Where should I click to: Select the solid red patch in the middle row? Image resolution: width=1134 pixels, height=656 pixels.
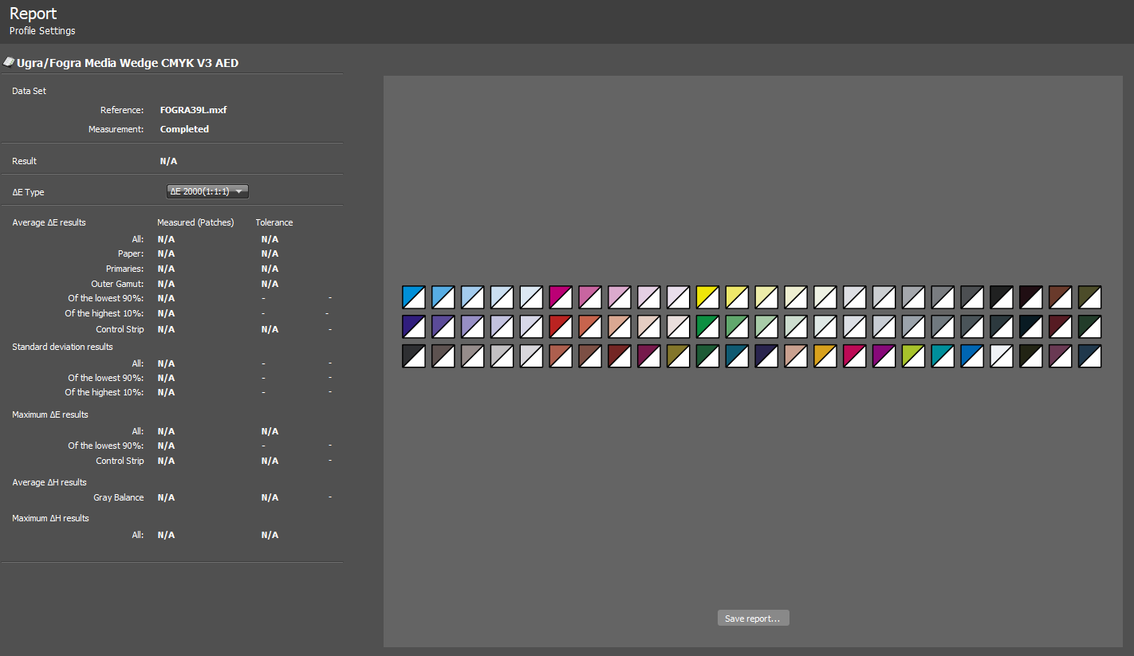point(561,327)
